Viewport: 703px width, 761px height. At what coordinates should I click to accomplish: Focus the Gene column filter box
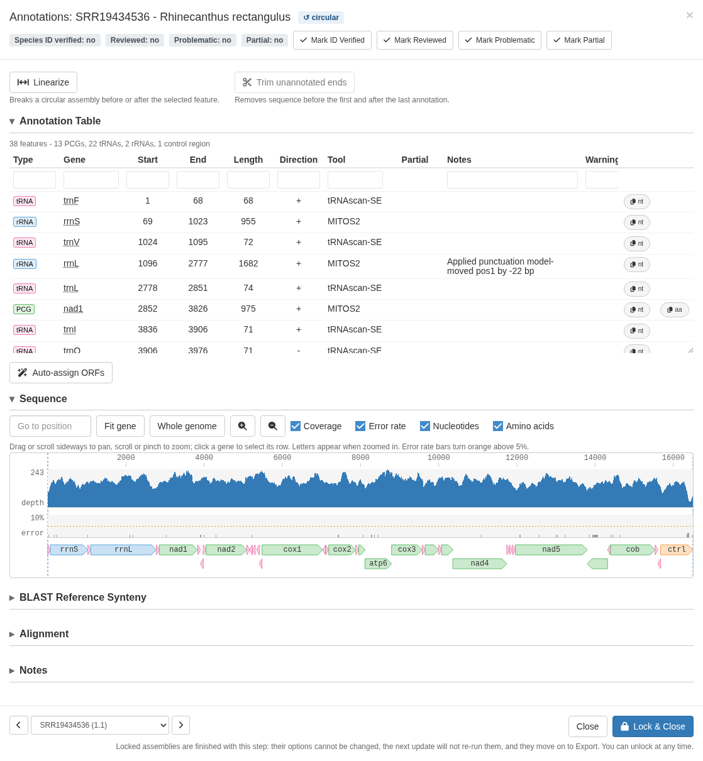(91, 180)
